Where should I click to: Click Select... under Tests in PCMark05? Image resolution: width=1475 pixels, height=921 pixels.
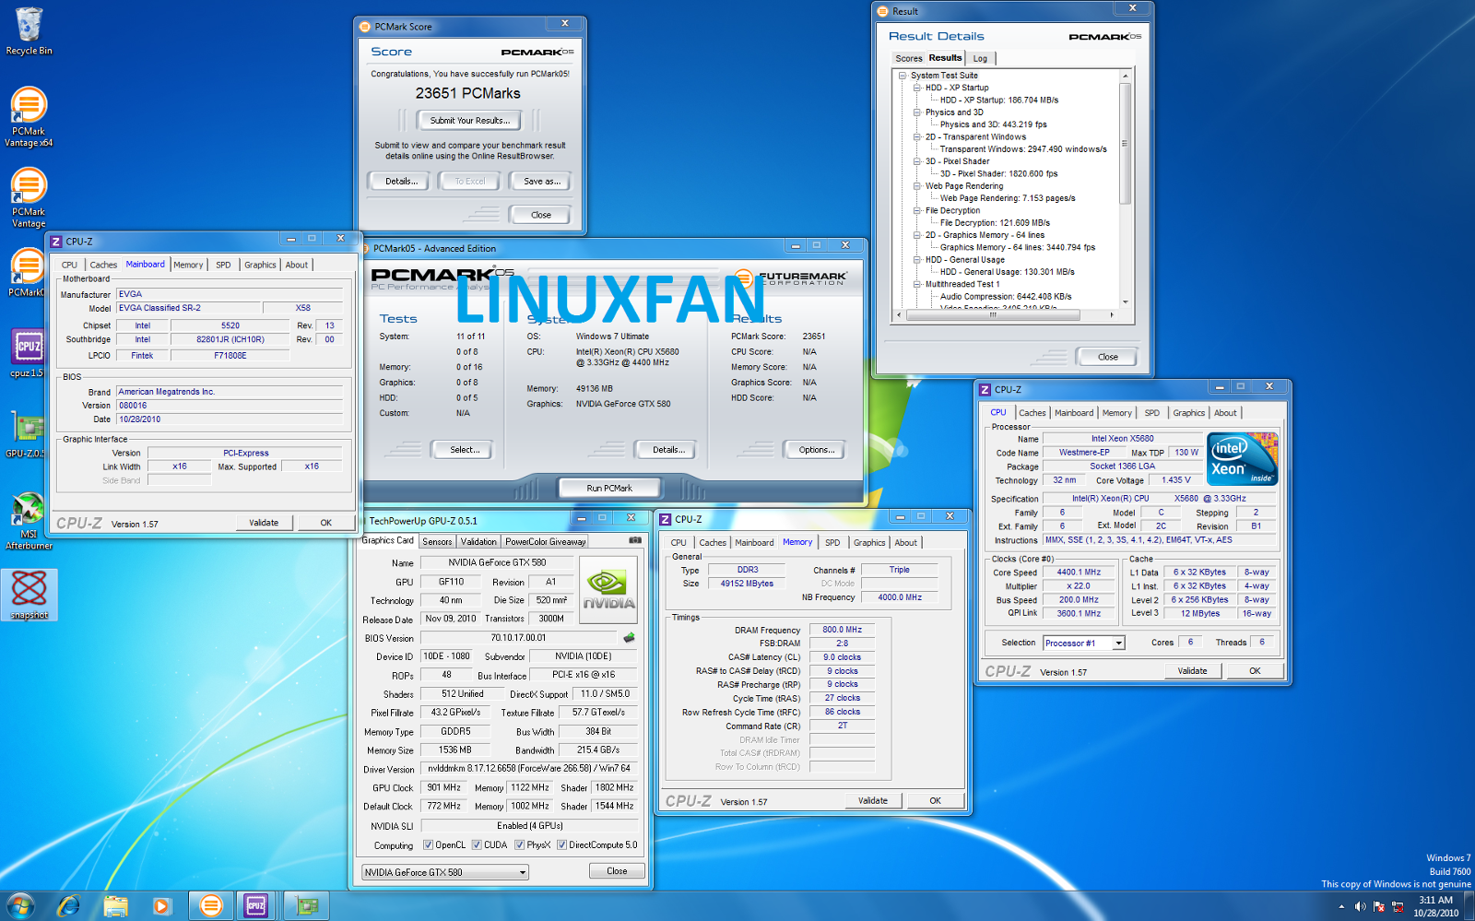[x=464, y=450]
